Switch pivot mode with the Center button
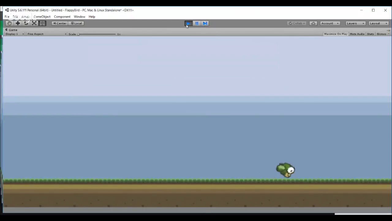 coord(60,23)
